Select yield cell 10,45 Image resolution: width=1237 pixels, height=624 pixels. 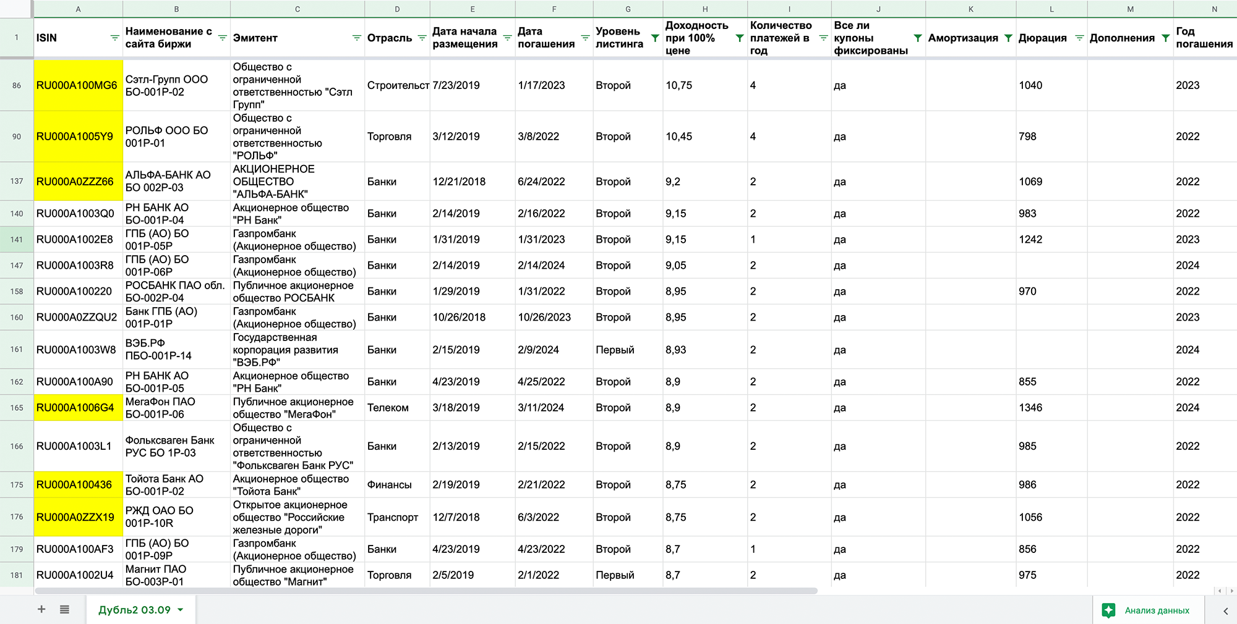click(705, 137)
